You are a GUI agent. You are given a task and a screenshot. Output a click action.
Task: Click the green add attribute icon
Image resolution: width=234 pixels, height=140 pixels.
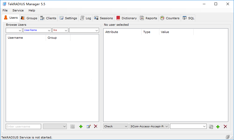coord(218,126)
